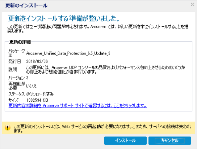Viewport: 197px width, 149px height.
Task: Click the heading 更新をインストールする準備が整いました
Action: pos(63,18)
